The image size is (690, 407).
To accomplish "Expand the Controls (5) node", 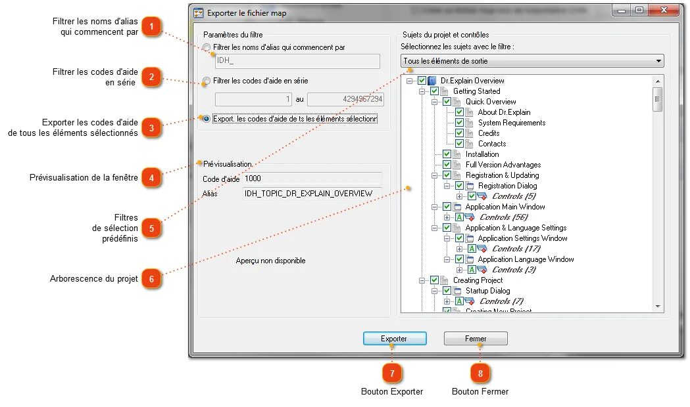I will pos(459,196).
